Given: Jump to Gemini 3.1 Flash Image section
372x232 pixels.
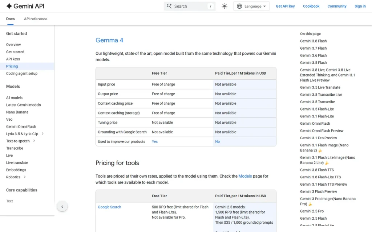Looking at the screenshot, I should click(324, 148).
